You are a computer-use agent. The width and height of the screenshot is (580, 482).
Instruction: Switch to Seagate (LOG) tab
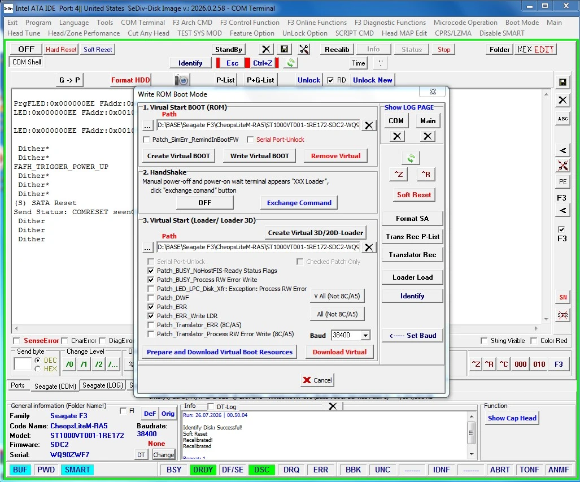(x=102, y=385)
